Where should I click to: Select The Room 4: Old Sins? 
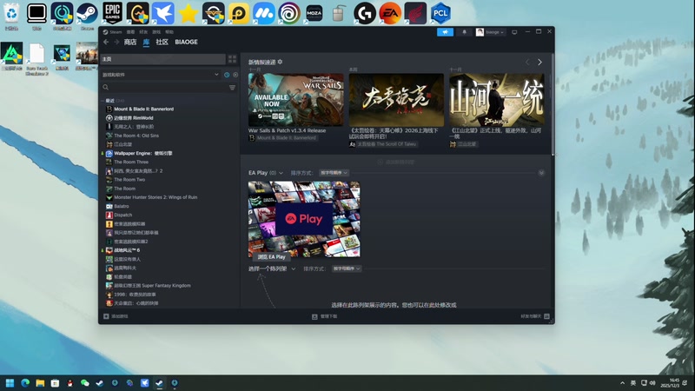pyautogui.click(x=136, y=136)
